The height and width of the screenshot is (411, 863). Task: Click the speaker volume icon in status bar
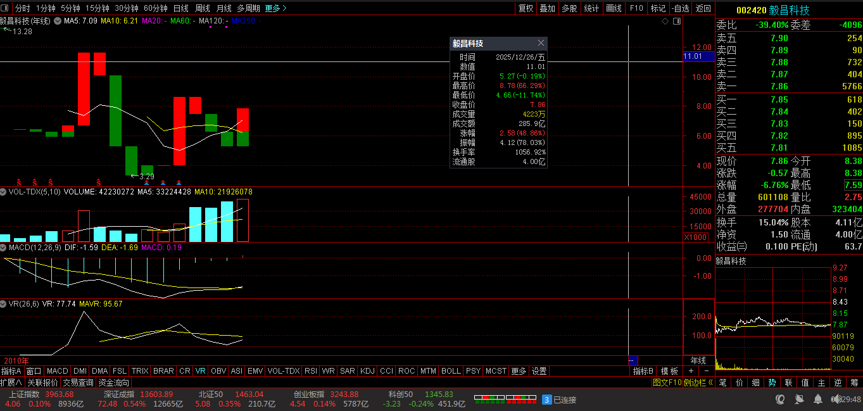836,400
